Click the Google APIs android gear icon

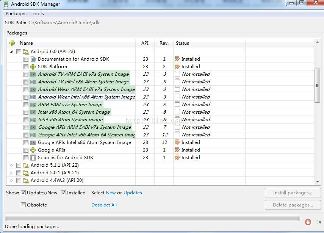point(33,150)
